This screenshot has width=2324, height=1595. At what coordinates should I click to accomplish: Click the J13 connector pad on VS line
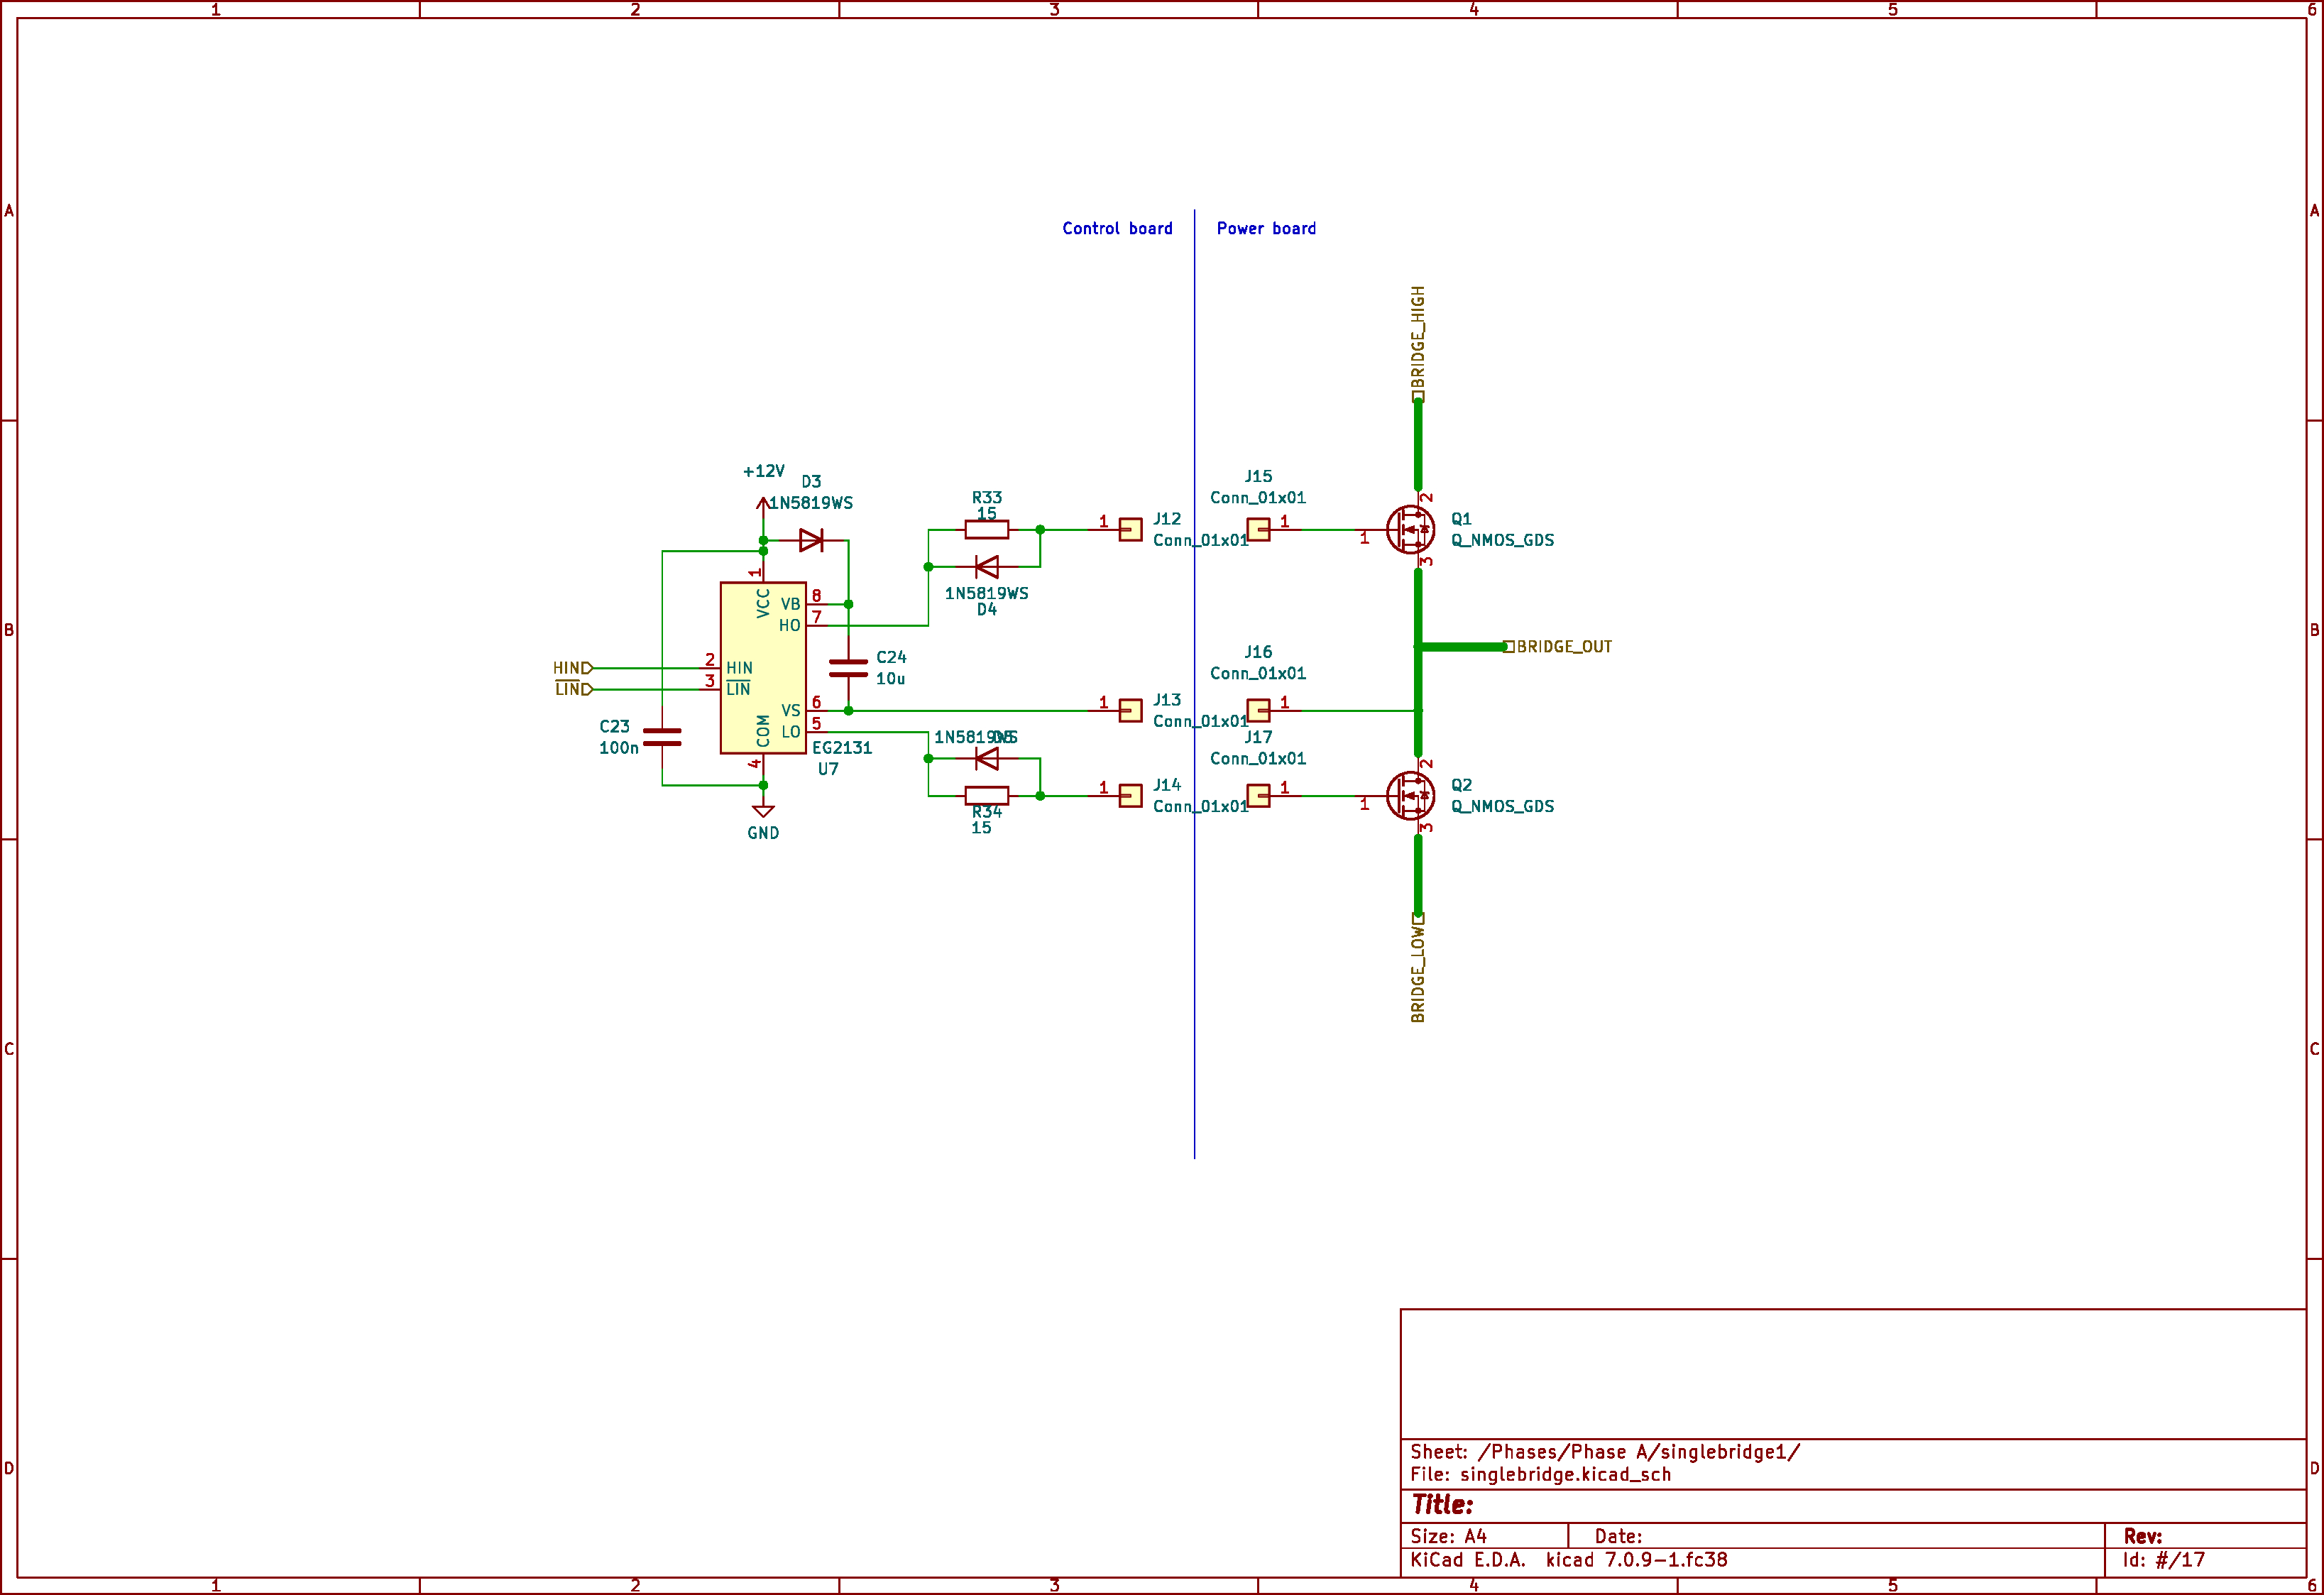[1130, 711]
